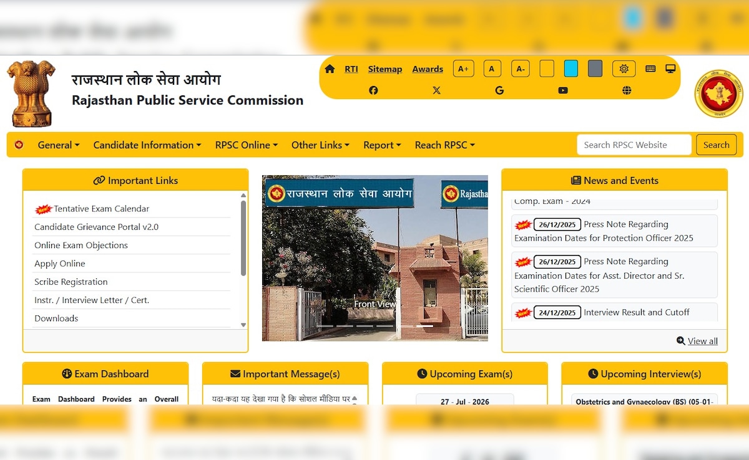
Task: Open the RPSC Online dropdown menu
Action: (x=247, y=145)
